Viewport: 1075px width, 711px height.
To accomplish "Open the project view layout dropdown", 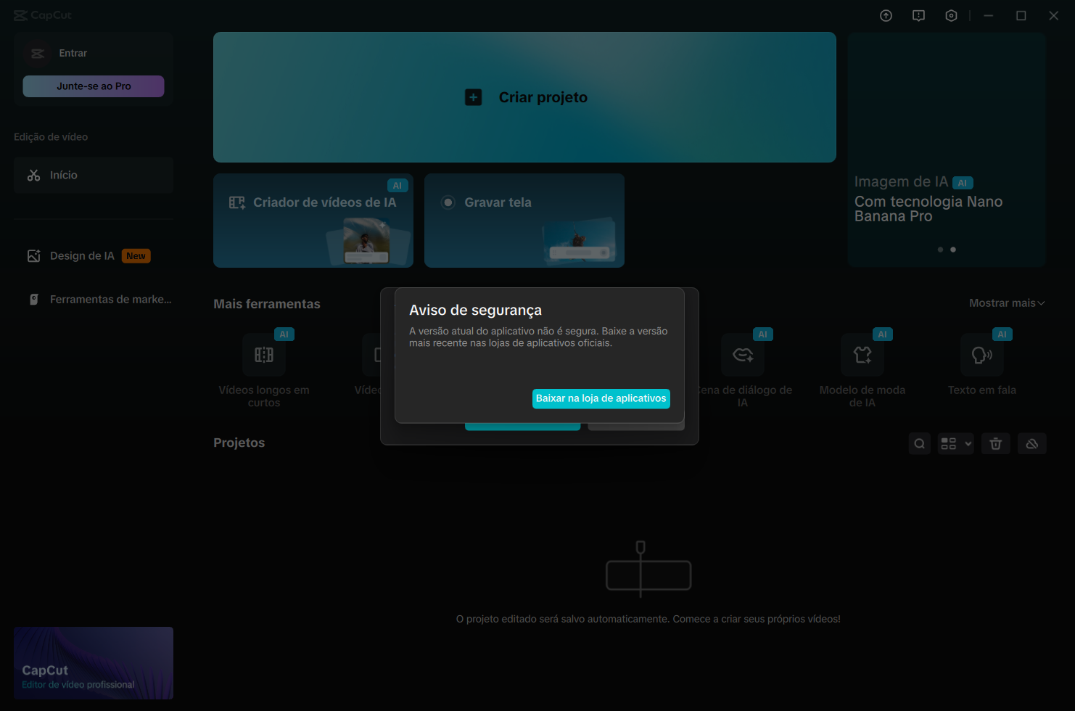I will click(x=955, y=444).
